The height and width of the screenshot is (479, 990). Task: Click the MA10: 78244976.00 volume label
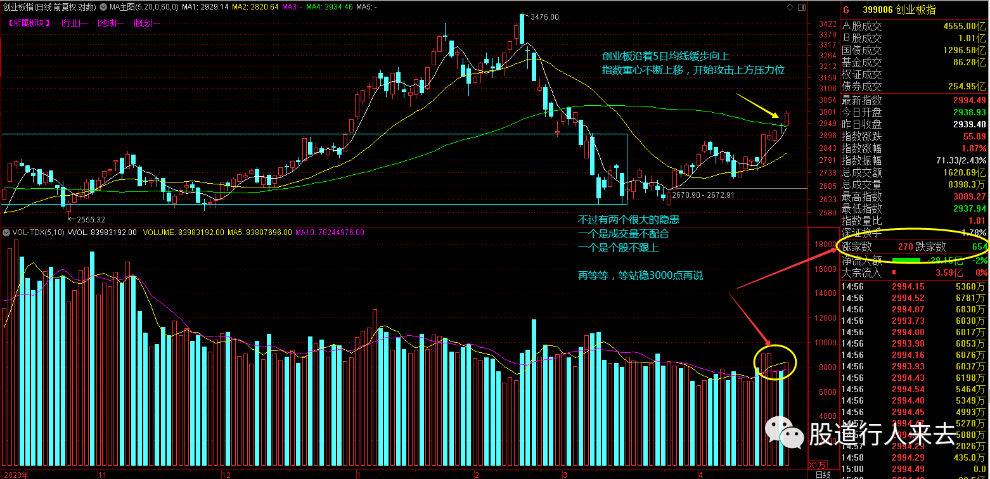click(x=330, y=233)
